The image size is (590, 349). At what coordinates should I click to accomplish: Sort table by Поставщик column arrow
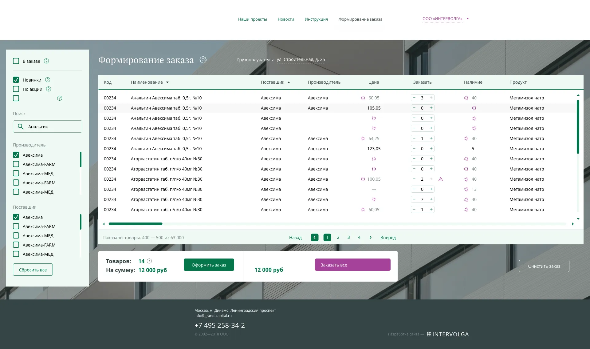(x=289, y=82)
